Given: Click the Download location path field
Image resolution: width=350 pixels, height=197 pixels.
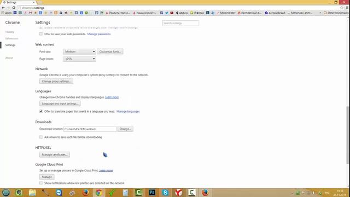Looking at the screenshot, I should 90,129.
